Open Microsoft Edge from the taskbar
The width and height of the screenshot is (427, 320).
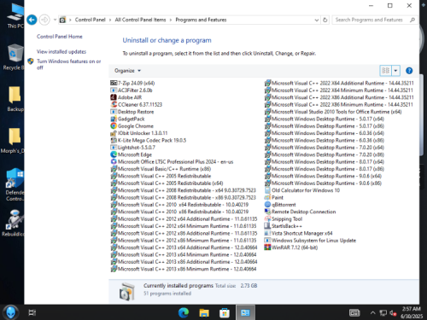(x=184, y=313)
